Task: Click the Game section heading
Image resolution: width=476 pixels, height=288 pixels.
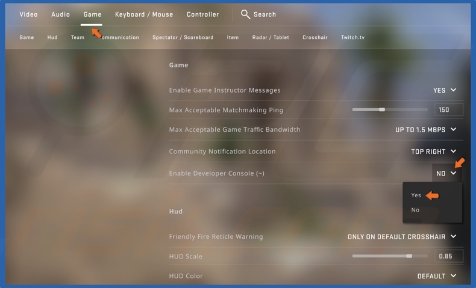Action: coord(178,65)
